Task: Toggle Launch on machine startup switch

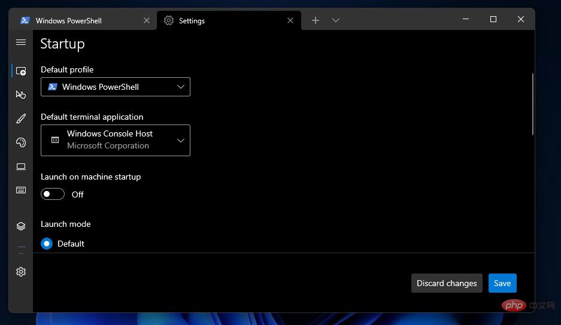Action: [53, 194]
